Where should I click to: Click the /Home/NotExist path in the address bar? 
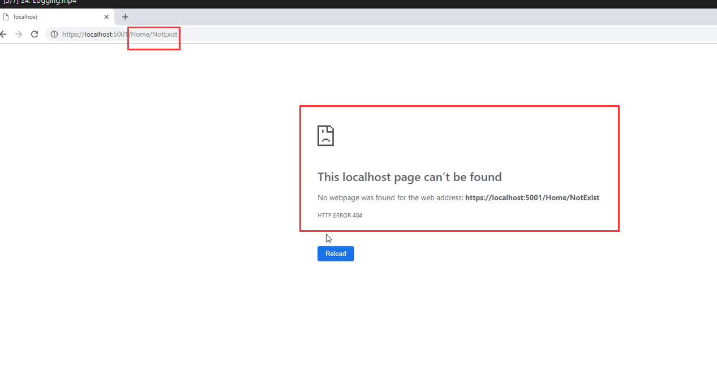(154, 35)
